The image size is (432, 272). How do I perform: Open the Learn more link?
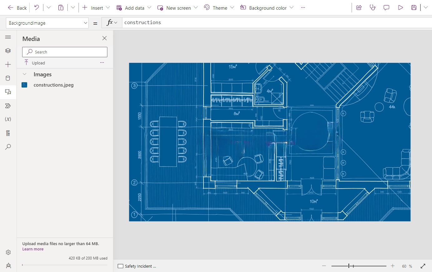[33, 249]
